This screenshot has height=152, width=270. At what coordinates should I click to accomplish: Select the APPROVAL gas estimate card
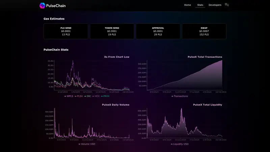[x=158, y=31]
